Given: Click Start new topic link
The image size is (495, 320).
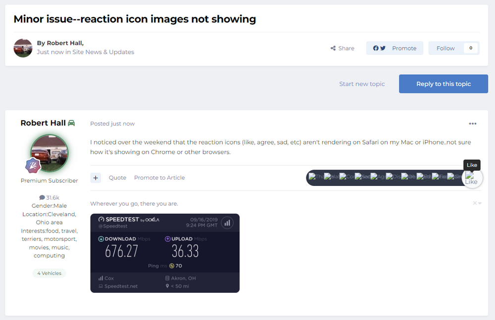Looking at the screenshot, I should 362,84.
